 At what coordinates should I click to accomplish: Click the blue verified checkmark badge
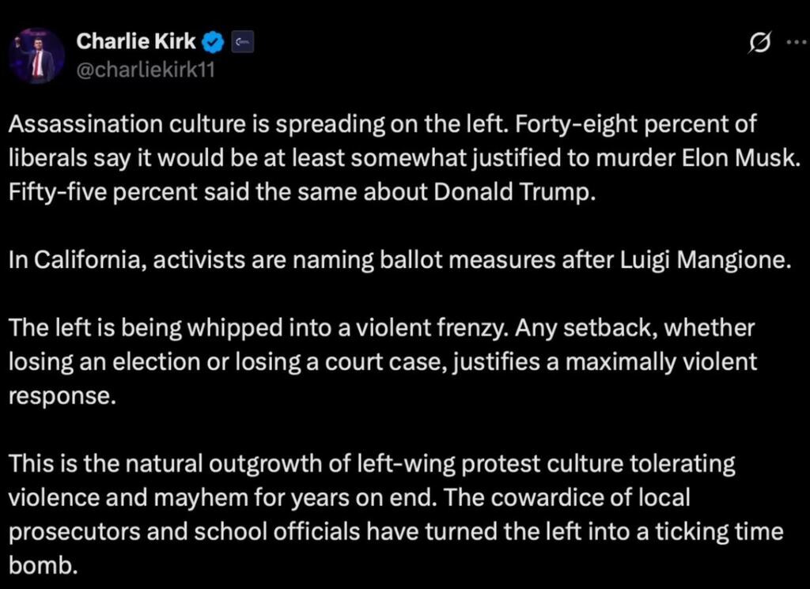(214, 40)
